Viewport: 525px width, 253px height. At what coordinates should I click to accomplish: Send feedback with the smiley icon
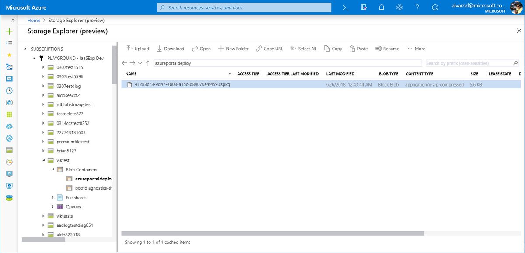tap(435, 7)
